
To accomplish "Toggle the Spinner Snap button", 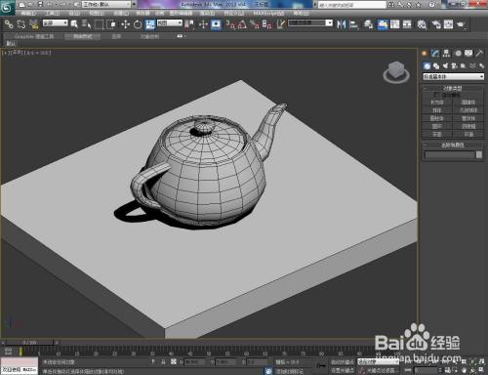I will coord(266,24).
